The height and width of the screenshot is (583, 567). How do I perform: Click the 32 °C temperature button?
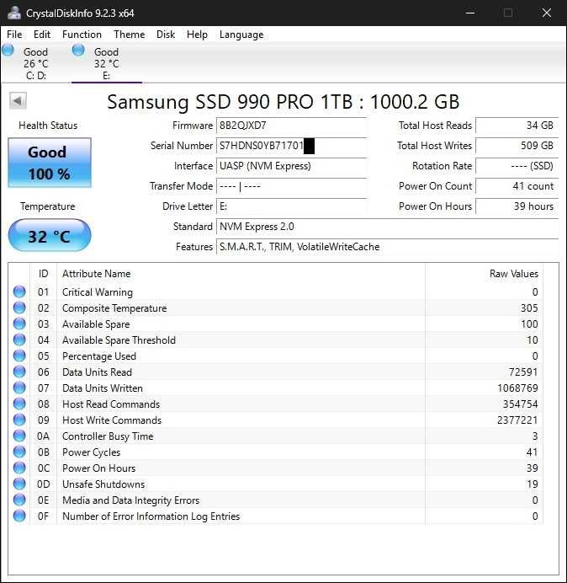pyautogui.click(x=50, y=236)
